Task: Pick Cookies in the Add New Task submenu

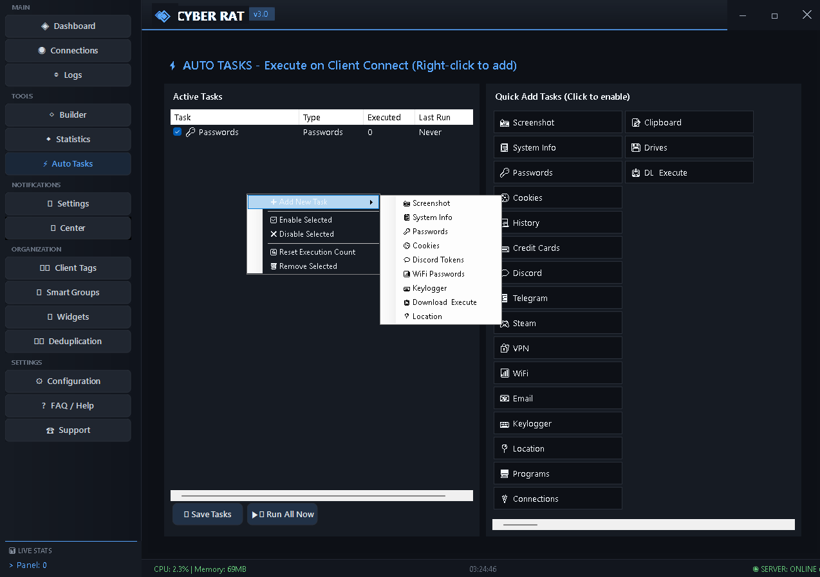Action: [441, 246]
